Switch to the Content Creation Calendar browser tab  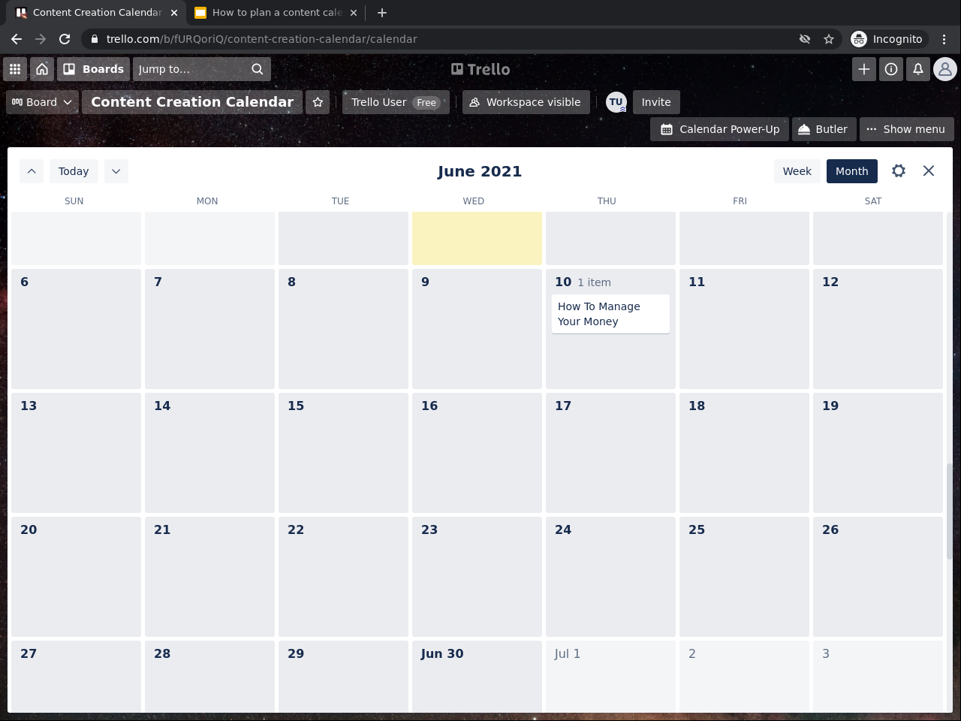click(x=98, y=13)
